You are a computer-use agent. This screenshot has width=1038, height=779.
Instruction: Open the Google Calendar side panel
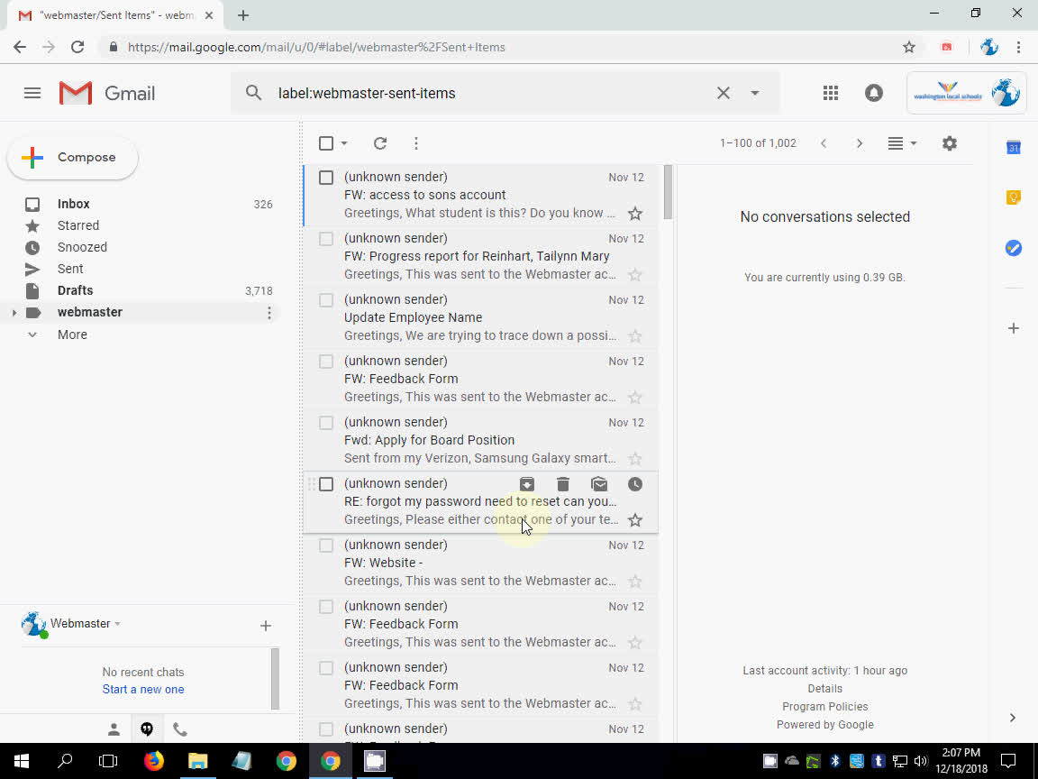coord(1013,147)
